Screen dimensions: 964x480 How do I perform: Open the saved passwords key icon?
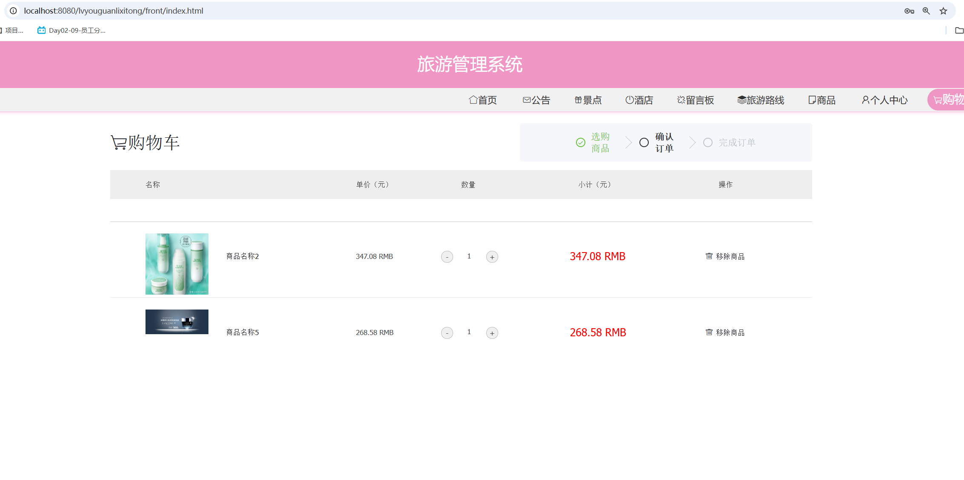(x=909, y=11)
